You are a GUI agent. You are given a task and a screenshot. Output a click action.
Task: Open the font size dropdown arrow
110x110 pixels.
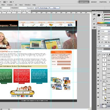(109, 31)
